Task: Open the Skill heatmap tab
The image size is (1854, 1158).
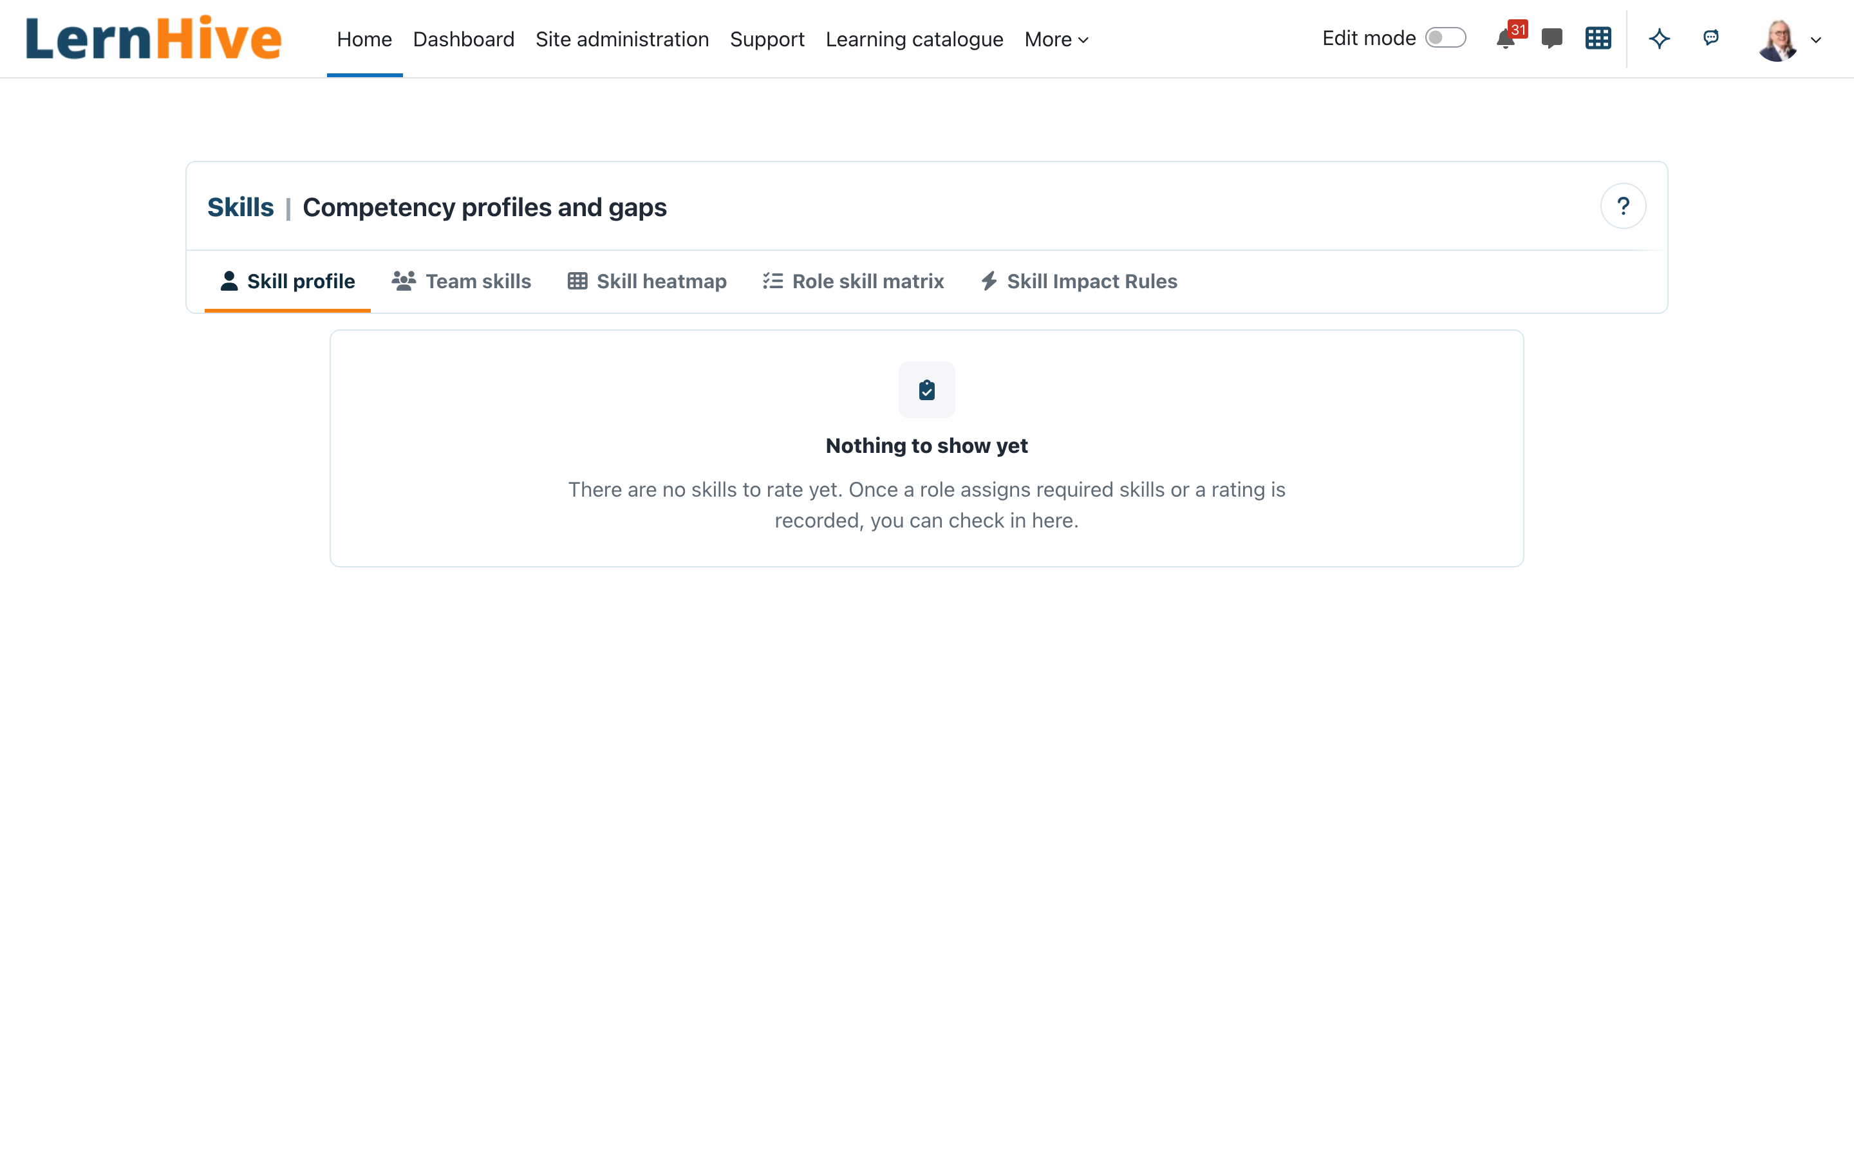Action: point(648,281)
